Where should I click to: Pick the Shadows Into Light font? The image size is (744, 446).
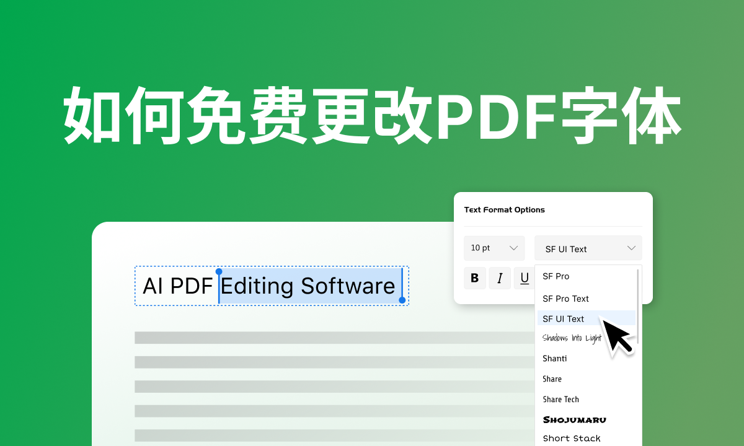(572, 338)
